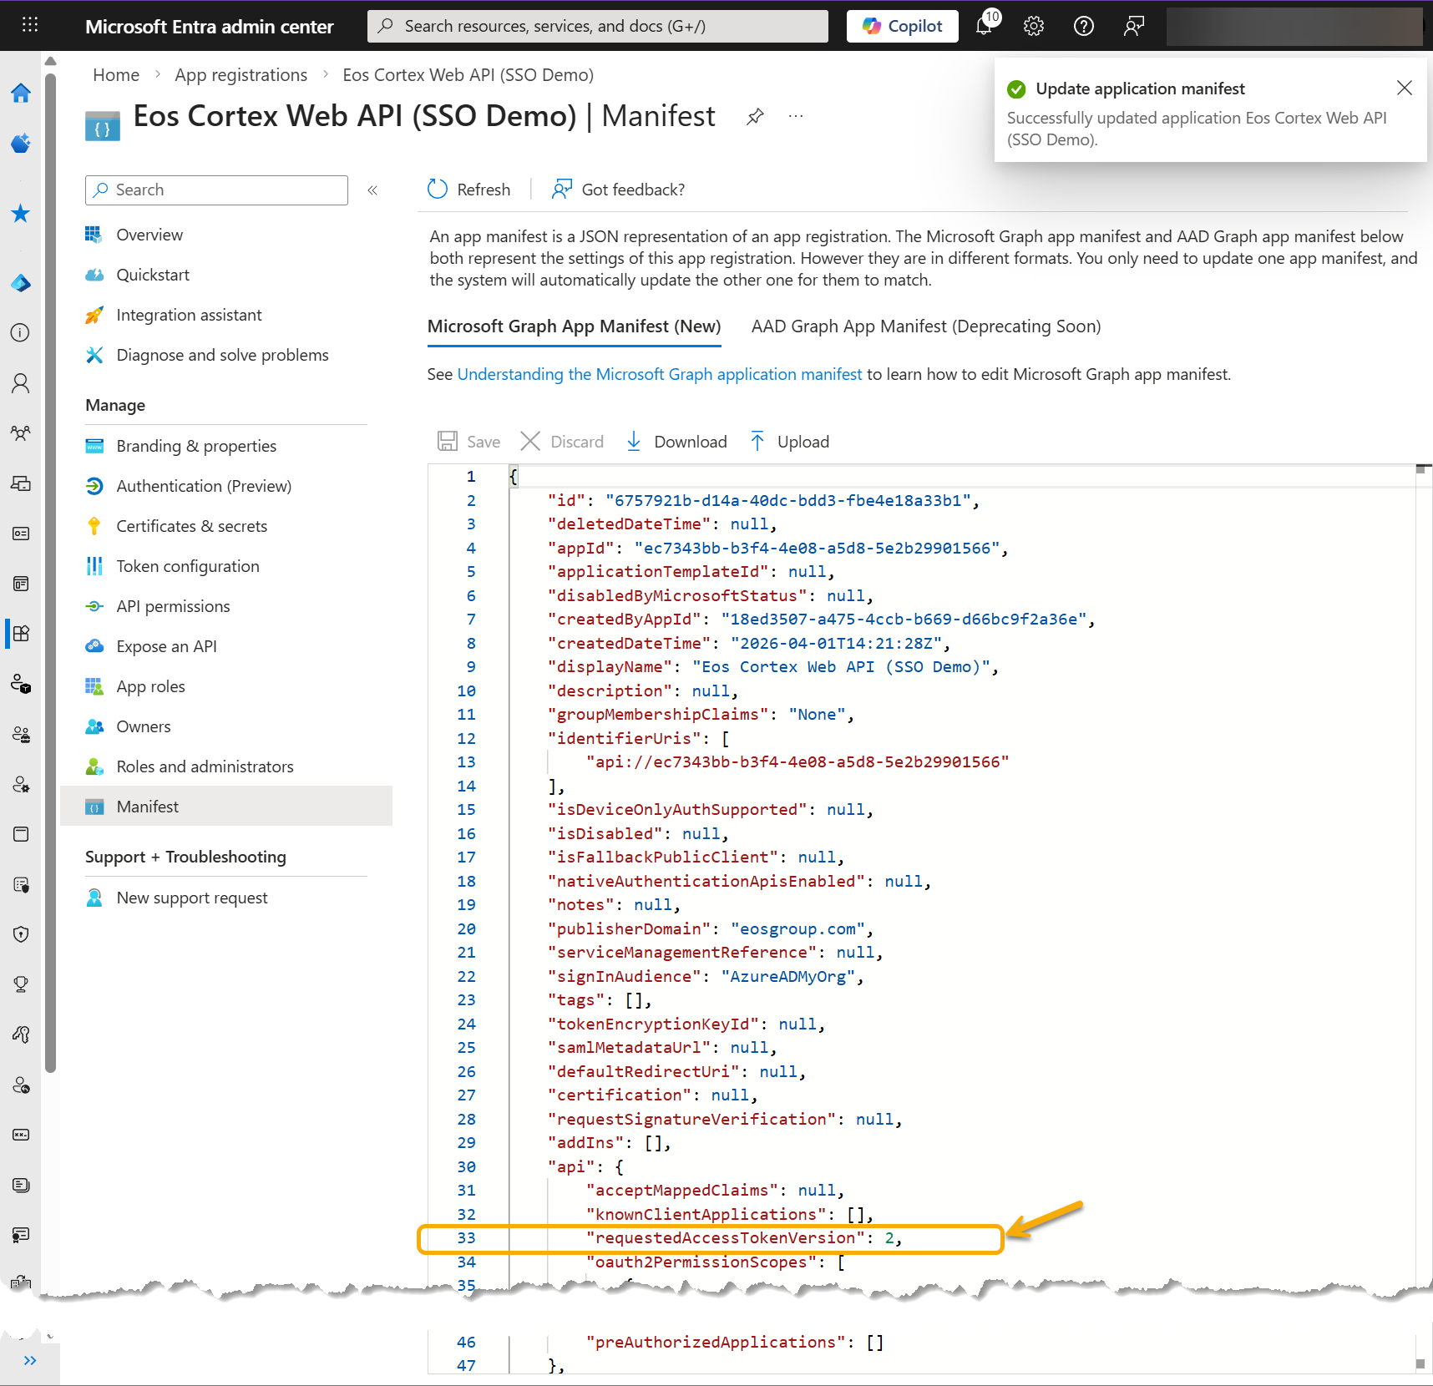
Task: Pin the Manifest page
Action: coord(755,117)
